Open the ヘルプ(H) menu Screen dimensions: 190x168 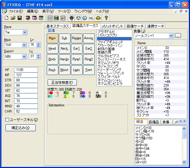coord(103,11)
